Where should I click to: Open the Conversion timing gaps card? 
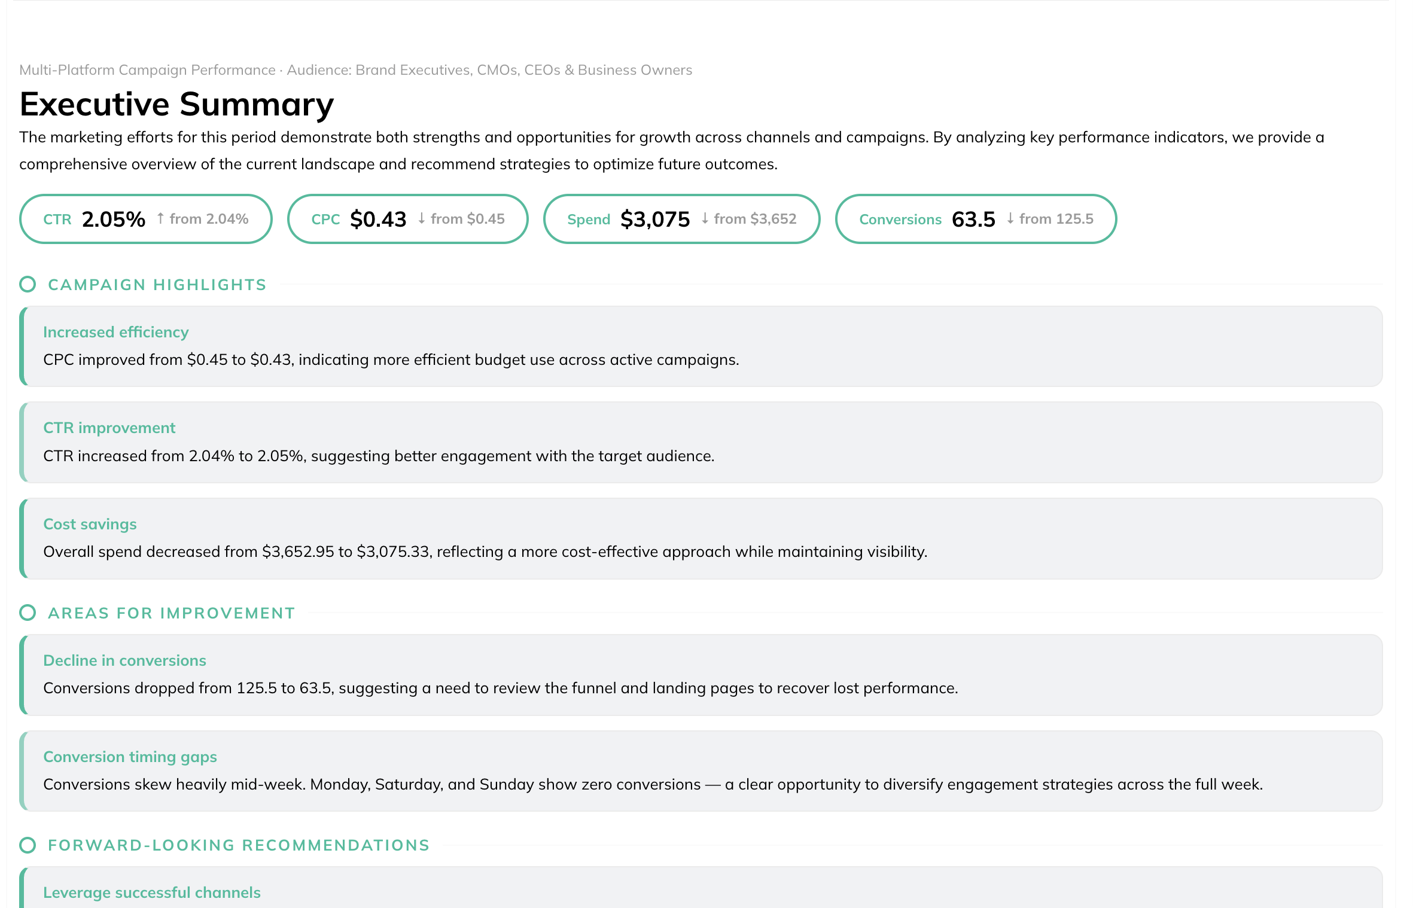click(701, 771)
